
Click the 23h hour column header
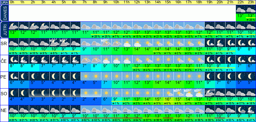click(x=251, y=2)
